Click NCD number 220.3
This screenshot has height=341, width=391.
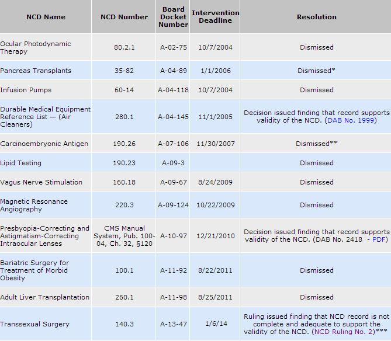pos(124,205)
